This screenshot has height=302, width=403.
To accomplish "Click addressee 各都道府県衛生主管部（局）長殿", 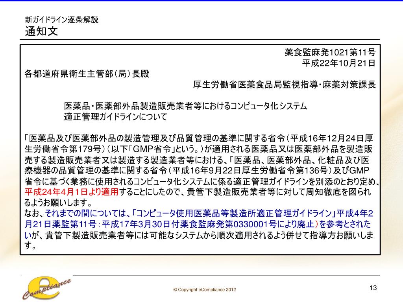I will tap(87, 74).
